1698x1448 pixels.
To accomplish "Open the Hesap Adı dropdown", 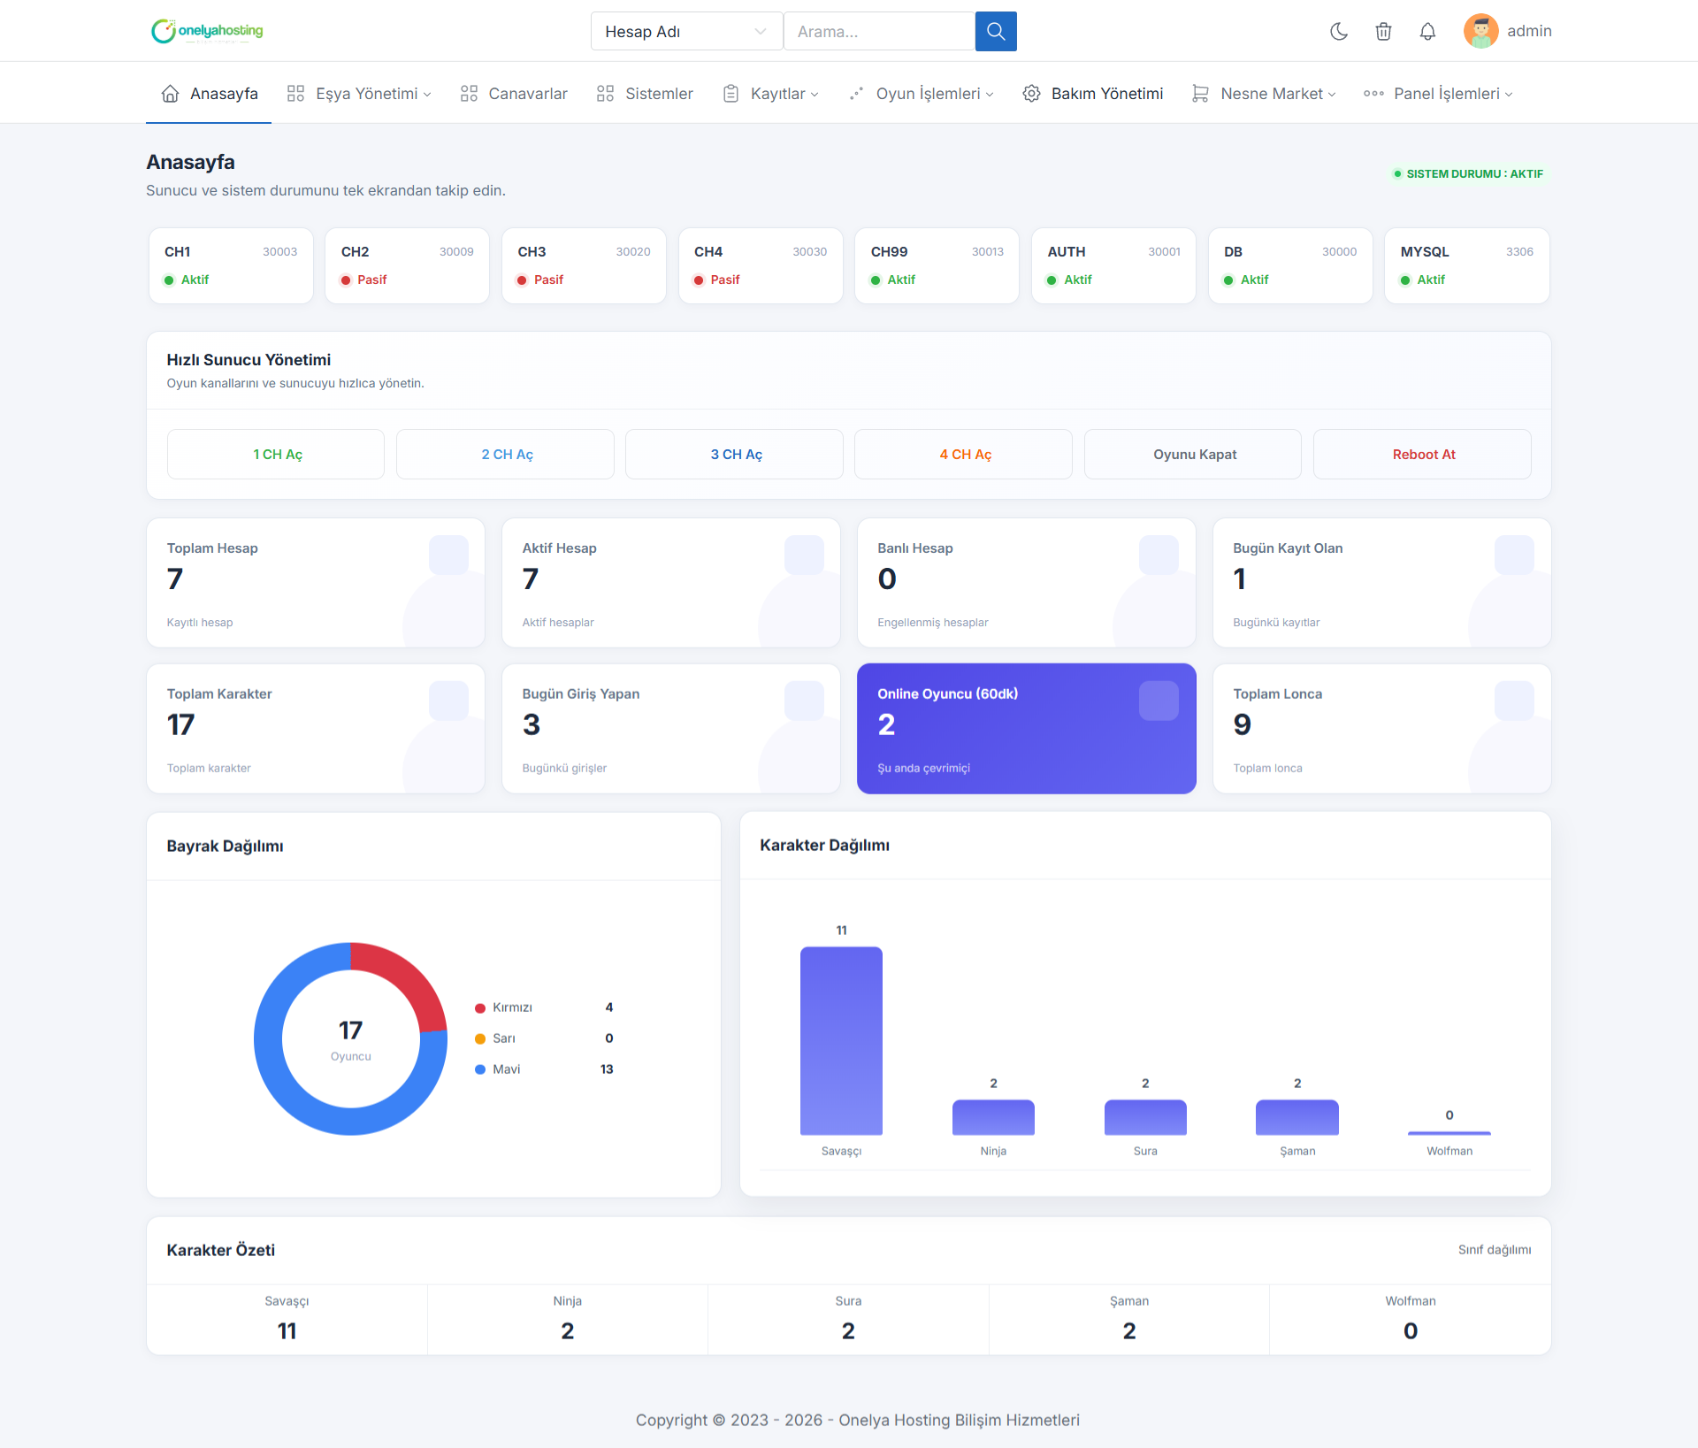I will coord(686,32).
